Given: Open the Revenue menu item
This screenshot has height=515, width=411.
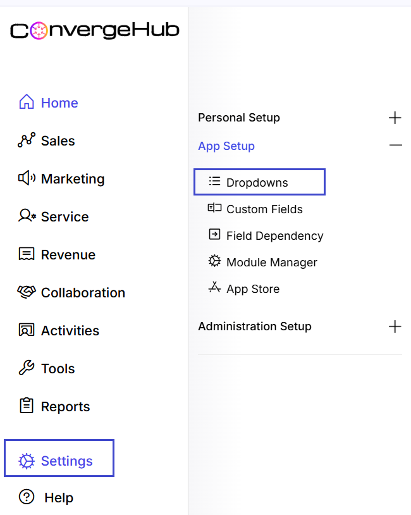Looking at the screenshot, I should coord(57,254).
